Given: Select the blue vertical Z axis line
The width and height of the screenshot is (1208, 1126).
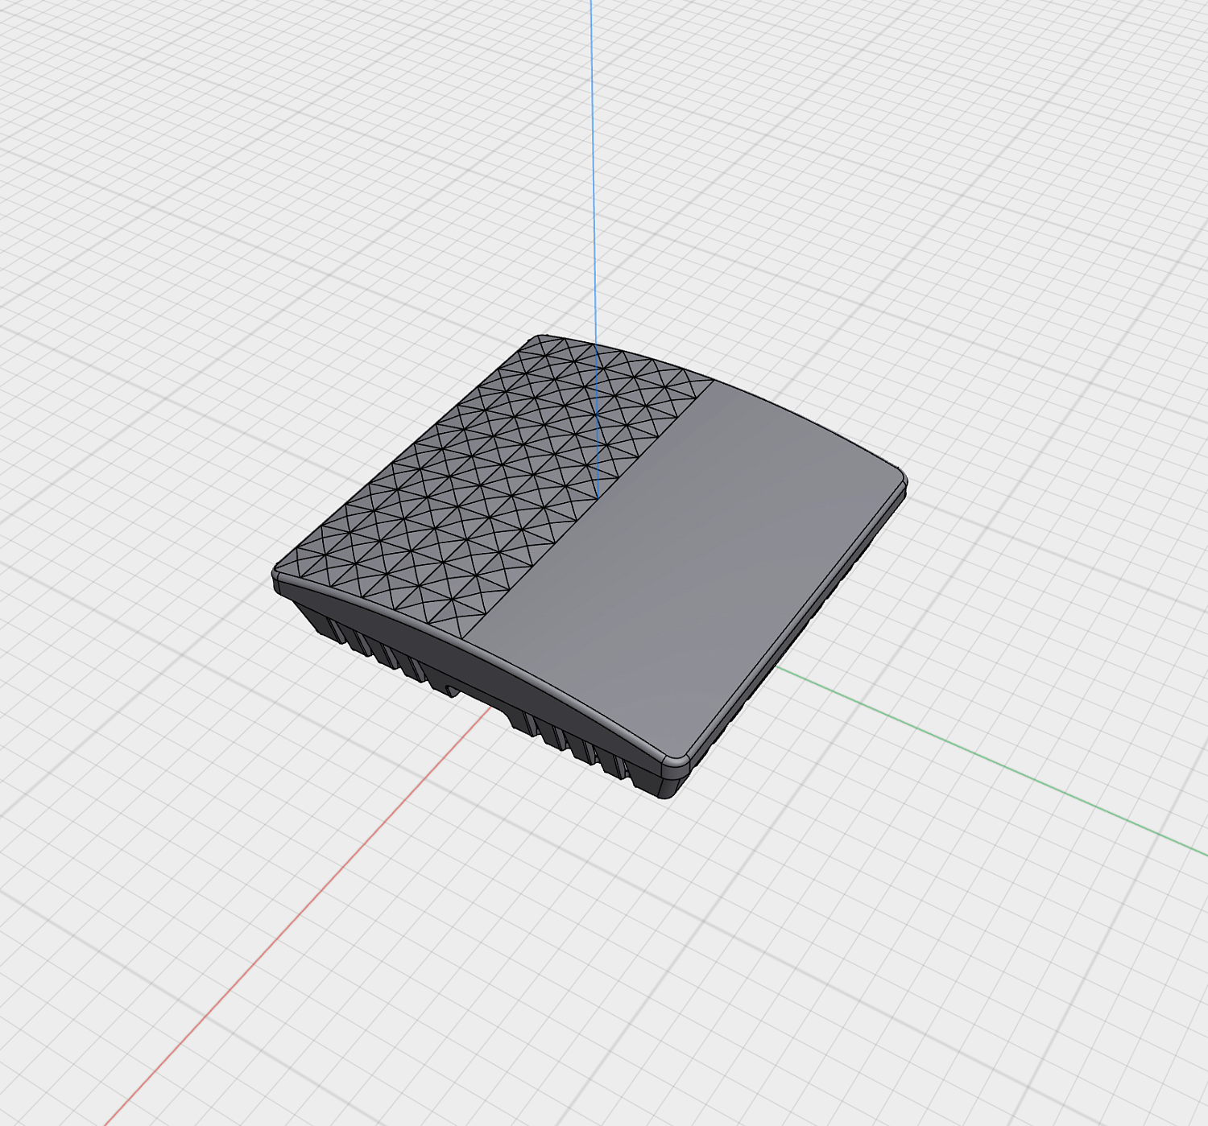Looking at the screenshot, I should click(592, 161).
